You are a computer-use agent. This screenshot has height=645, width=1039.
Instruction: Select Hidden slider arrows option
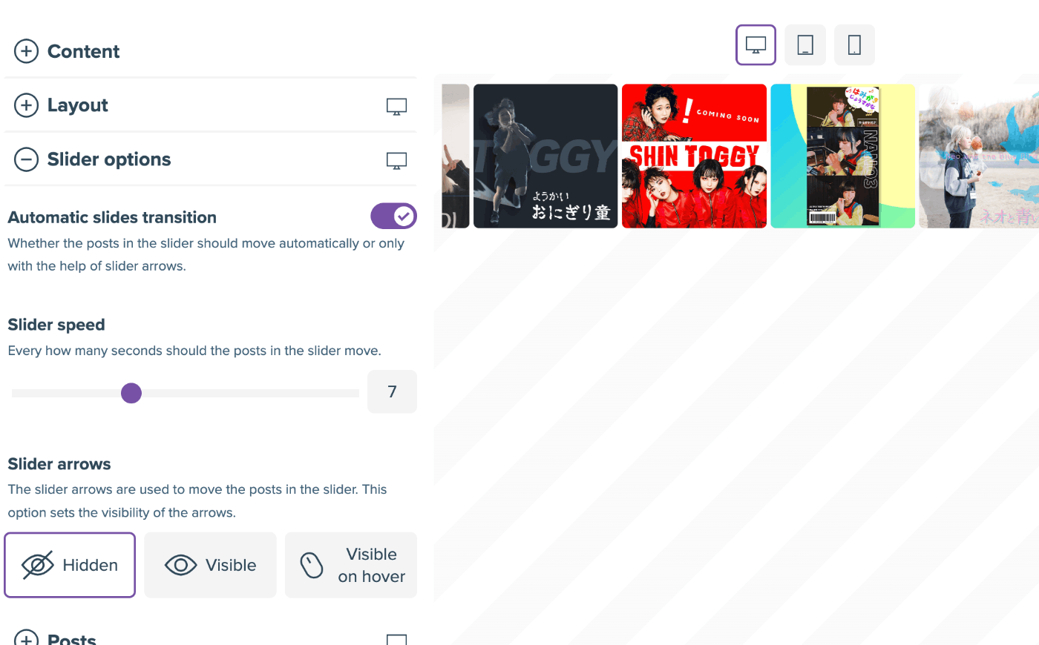70,565
